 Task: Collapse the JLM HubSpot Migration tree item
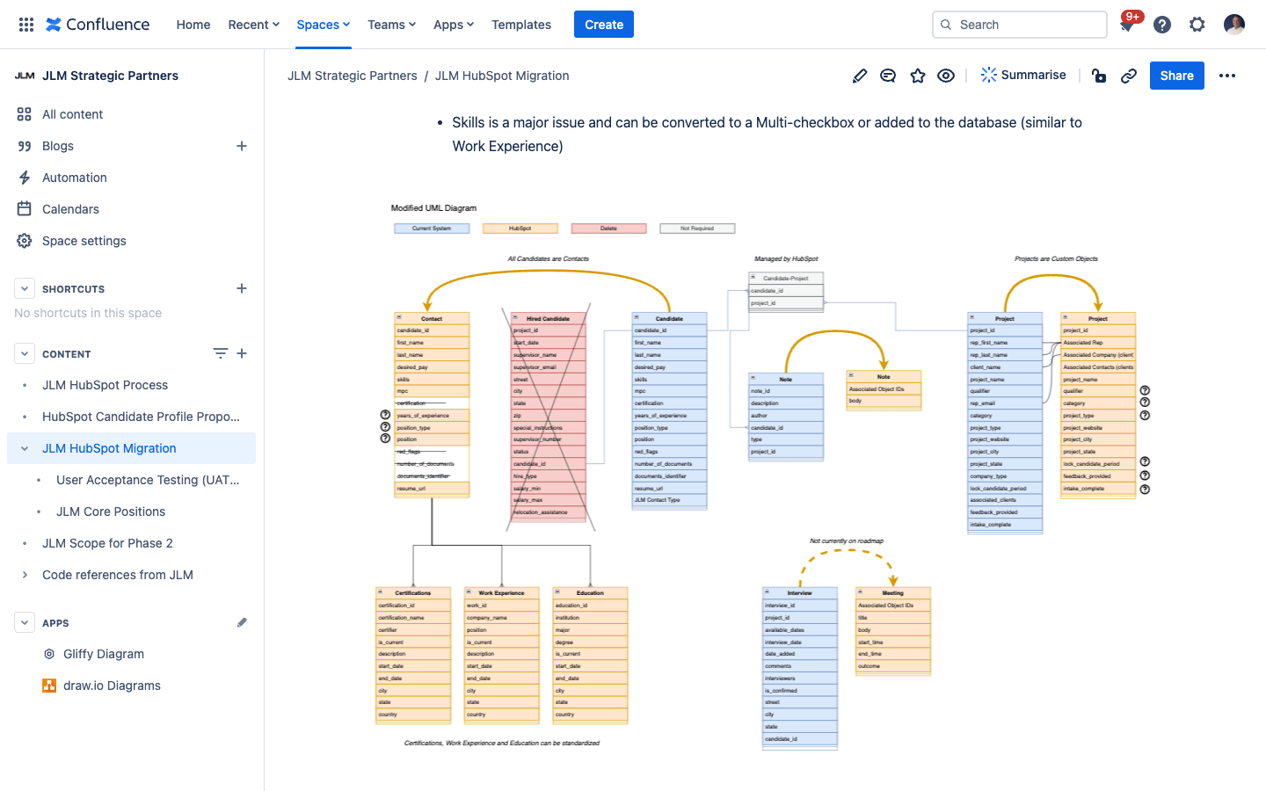tap(24, 448)
